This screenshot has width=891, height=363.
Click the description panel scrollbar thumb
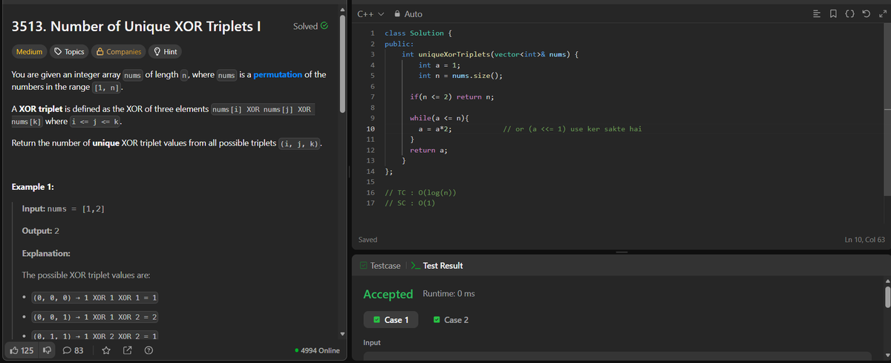pos(342,64)
